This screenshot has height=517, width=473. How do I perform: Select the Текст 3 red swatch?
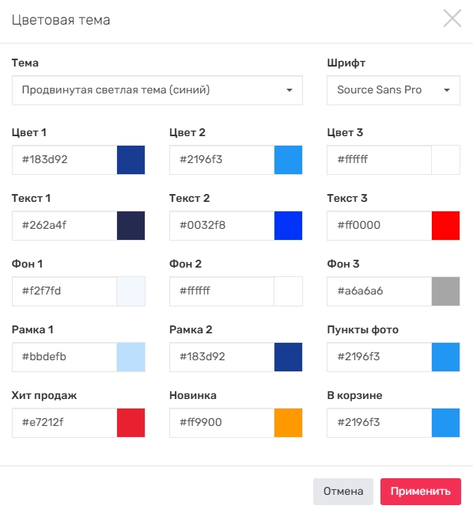pyautogui.click(x=445, y=226)
